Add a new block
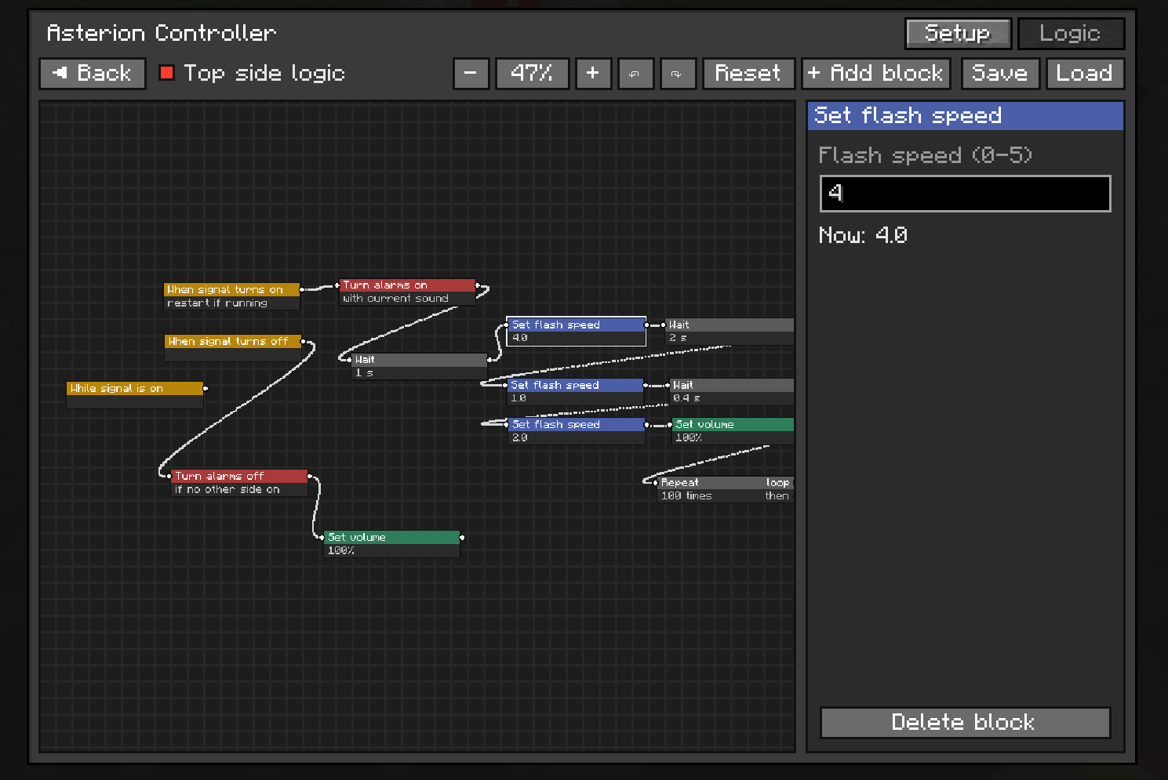This screenshot has width=1168, height=780. point(875,74)
